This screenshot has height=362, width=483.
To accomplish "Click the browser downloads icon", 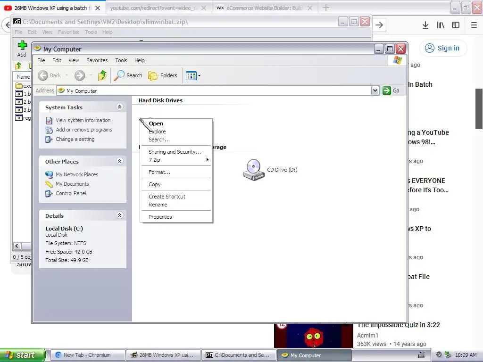I will tap(425, 25).
